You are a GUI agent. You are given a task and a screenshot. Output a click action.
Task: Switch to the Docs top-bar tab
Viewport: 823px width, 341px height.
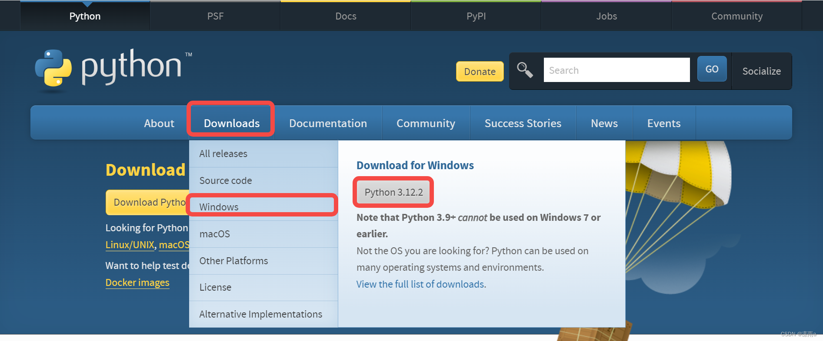pyautogui.click(x=346, y=16)
